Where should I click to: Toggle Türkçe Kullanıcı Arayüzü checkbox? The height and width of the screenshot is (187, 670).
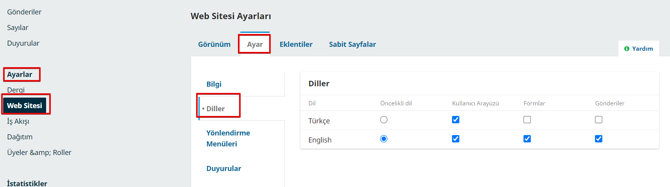click(456, 120)
